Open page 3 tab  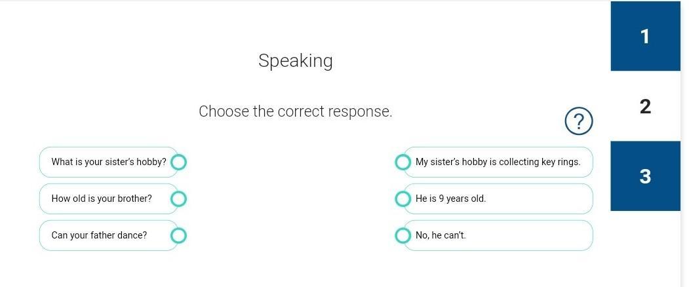pos(645,176)
